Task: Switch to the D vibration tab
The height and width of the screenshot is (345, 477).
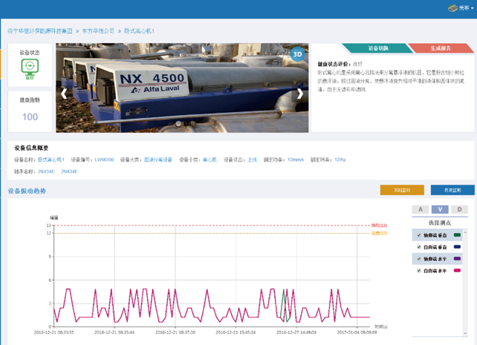Action: [x=460, y=209]
